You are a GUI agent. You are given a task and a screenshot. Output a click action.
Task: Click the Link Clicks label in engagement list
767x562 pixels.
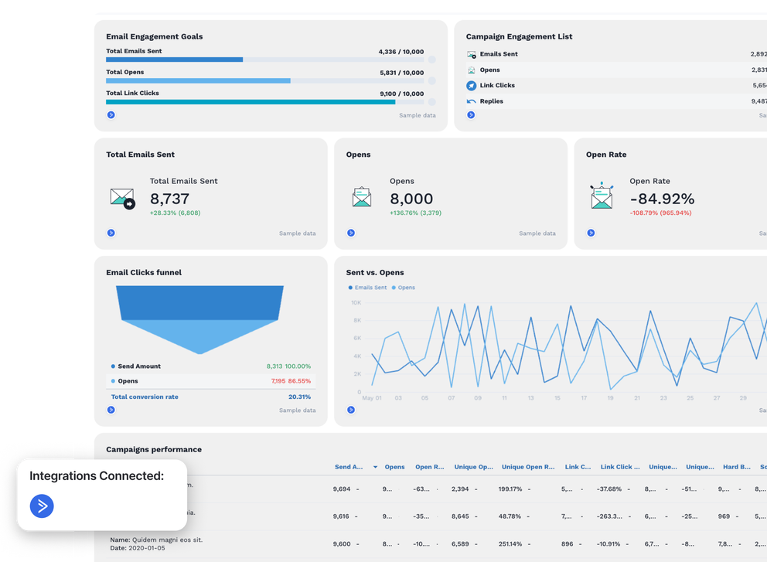(497, 85)
